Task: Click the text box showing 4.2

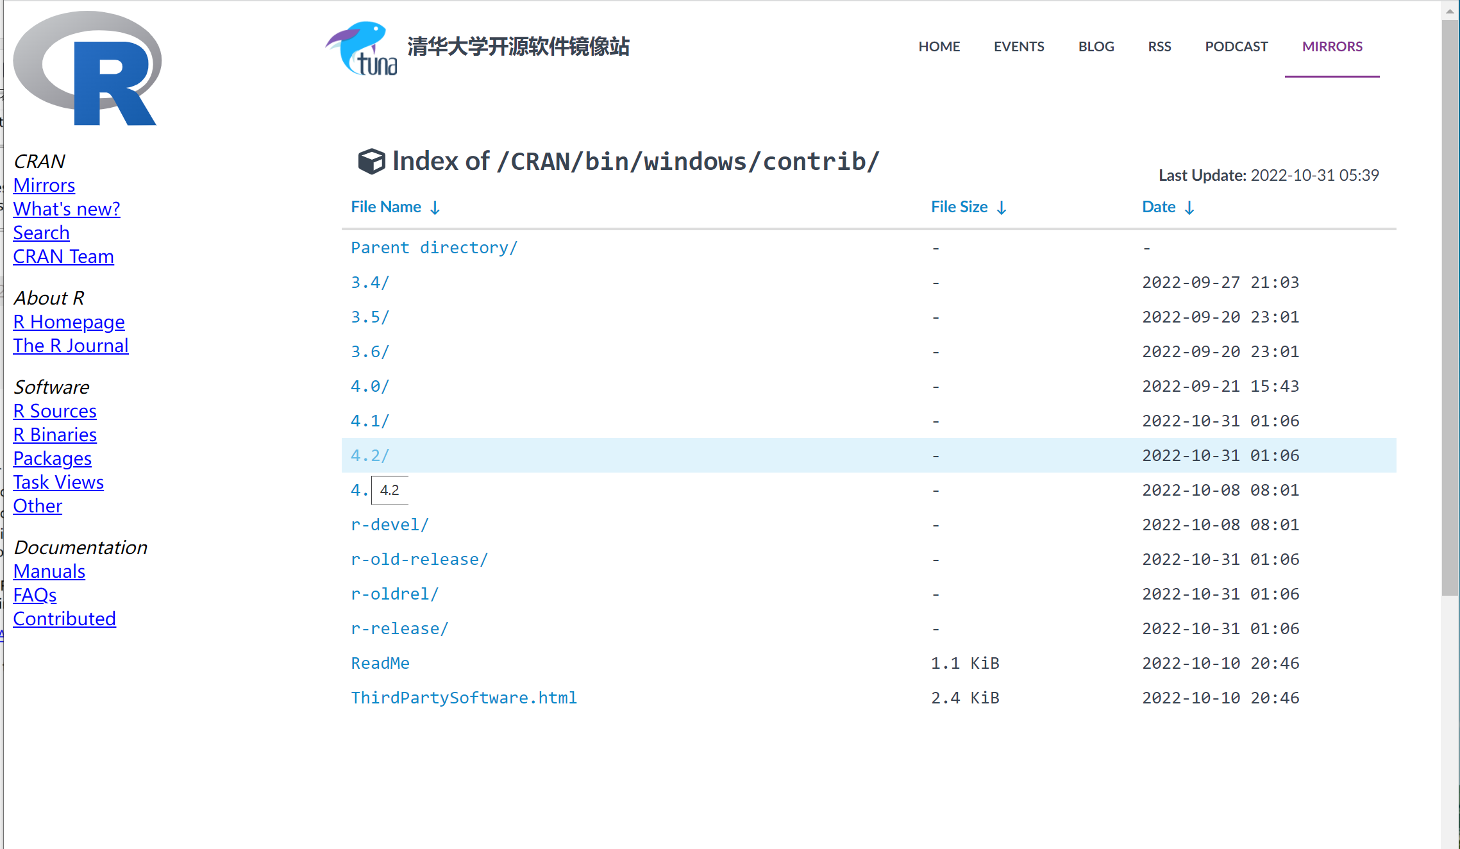Action: click(390, 490)
